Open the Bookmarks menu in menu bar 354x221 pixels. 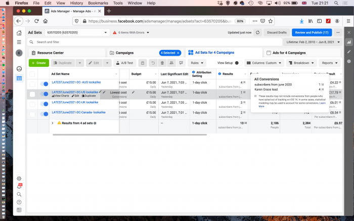coord(98,3)
